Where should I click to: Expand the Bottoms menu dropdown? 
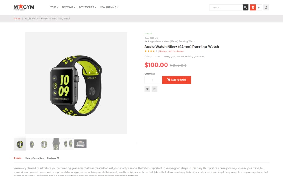click(69, 7)
